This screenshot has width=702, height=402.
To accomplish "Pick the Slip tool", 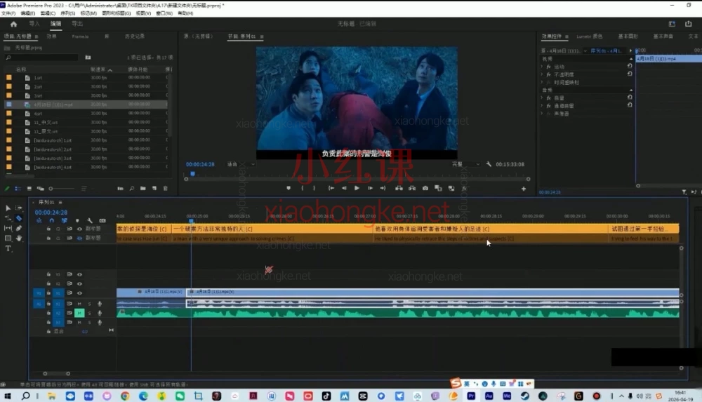I will [x=8, y=228].
